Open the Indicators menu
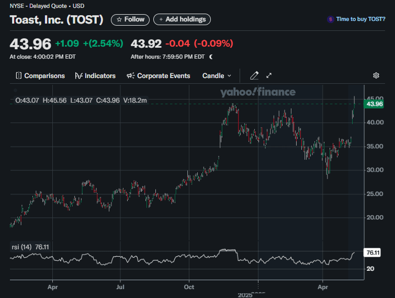The image size is (395, 298). coord(99,76)
